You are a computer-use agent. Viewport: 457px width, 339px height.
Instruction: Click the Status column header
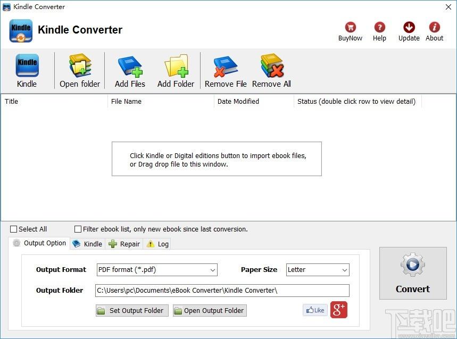point(358,102)
